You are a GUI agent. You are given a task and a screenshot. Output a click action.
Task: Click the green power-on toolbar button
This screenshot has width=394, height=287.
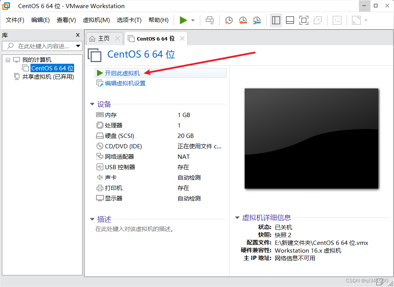click(183, 20)
